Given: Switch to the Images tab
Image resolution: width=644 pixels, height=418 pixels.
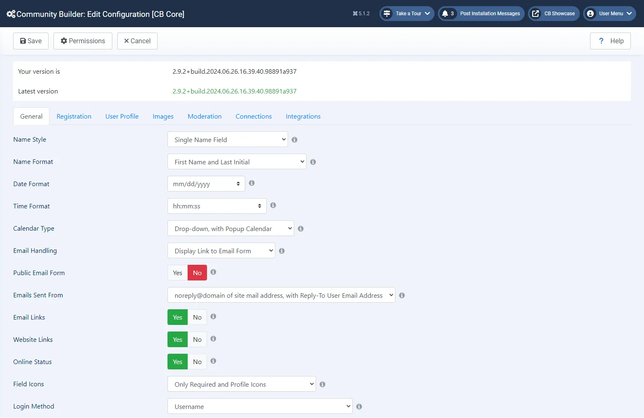Looking at the screenshot, I should (163, 116).
